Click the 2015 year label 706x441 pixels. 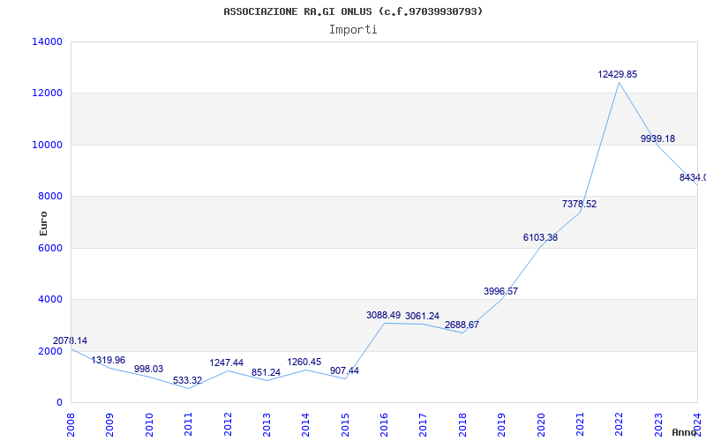(x=345, y=424)
